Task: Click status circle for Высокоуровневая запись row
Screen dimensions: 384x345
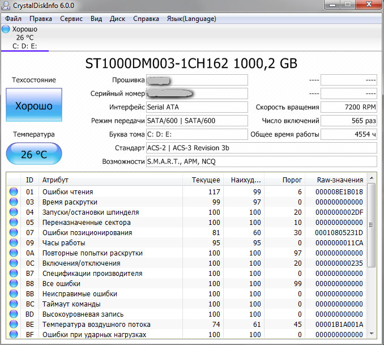Action: click(x=14, y=314)
